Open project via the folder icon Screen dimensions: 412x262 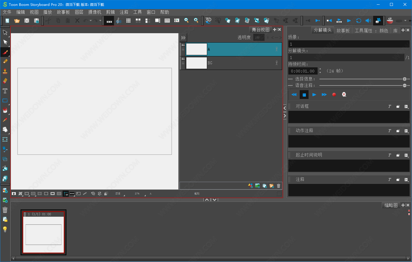coord(17,21)
